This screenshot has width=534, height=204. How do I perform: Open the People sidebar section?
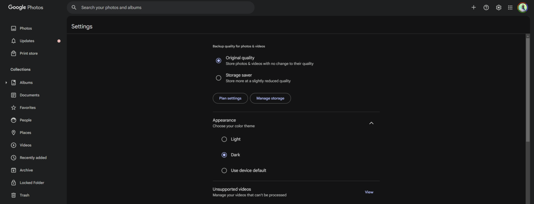pyautogui.click(x=13, y=120)
